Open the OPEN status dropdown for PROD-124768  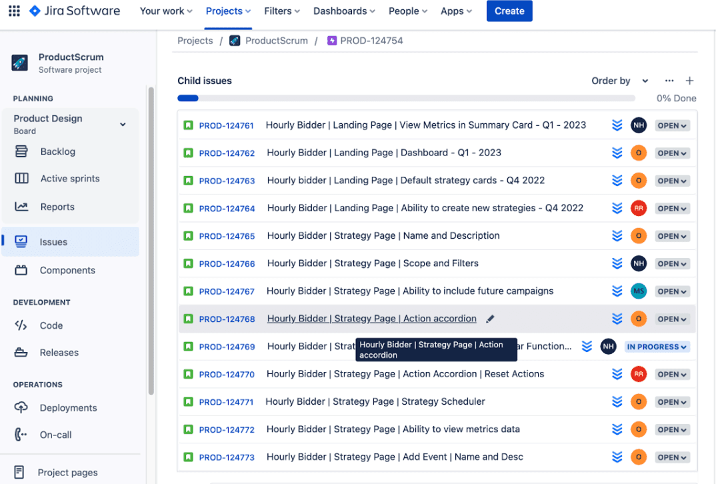click(672, 319)
